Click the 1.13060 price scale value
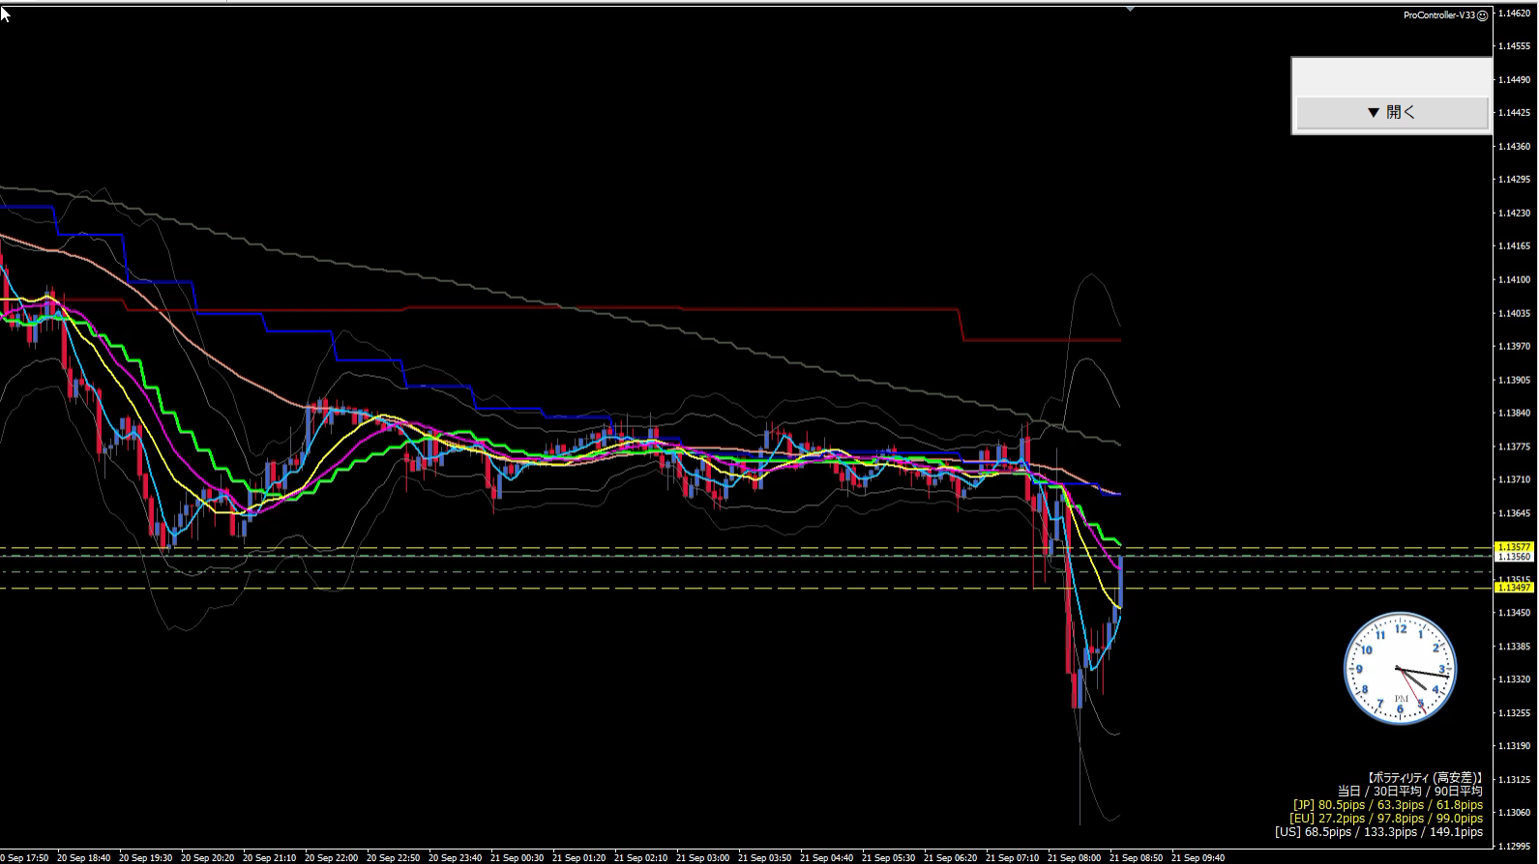 (1515, 813)
